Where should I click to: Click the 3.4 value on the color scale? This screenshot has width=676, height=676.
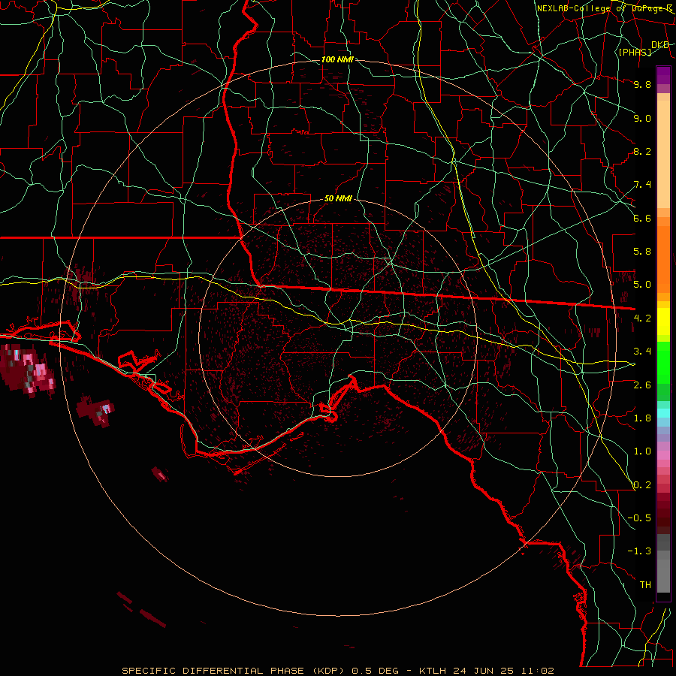(642, 352)
